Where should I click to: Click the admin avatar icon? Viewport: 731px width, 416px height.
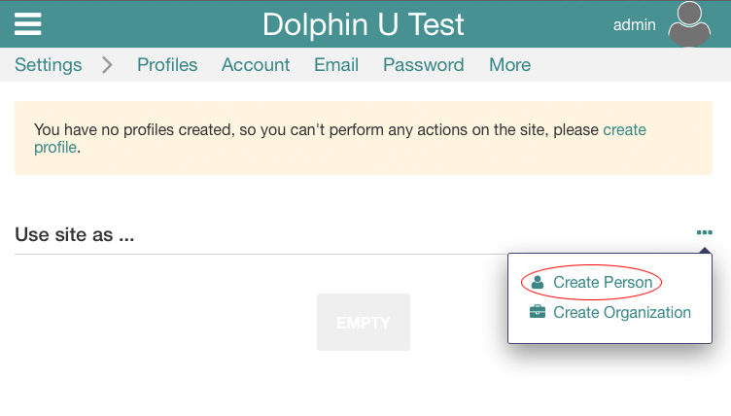click(689, 24)
